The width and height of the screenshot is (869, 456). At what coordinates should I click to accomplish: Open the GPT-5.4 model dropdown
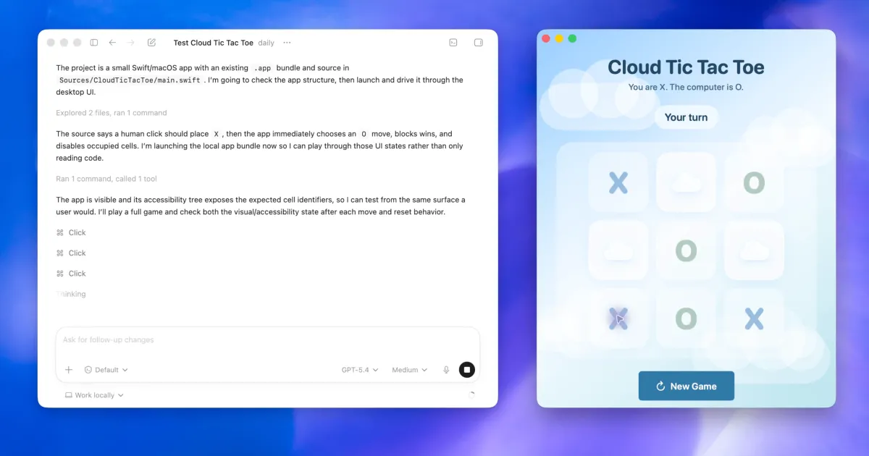point(359,369)
